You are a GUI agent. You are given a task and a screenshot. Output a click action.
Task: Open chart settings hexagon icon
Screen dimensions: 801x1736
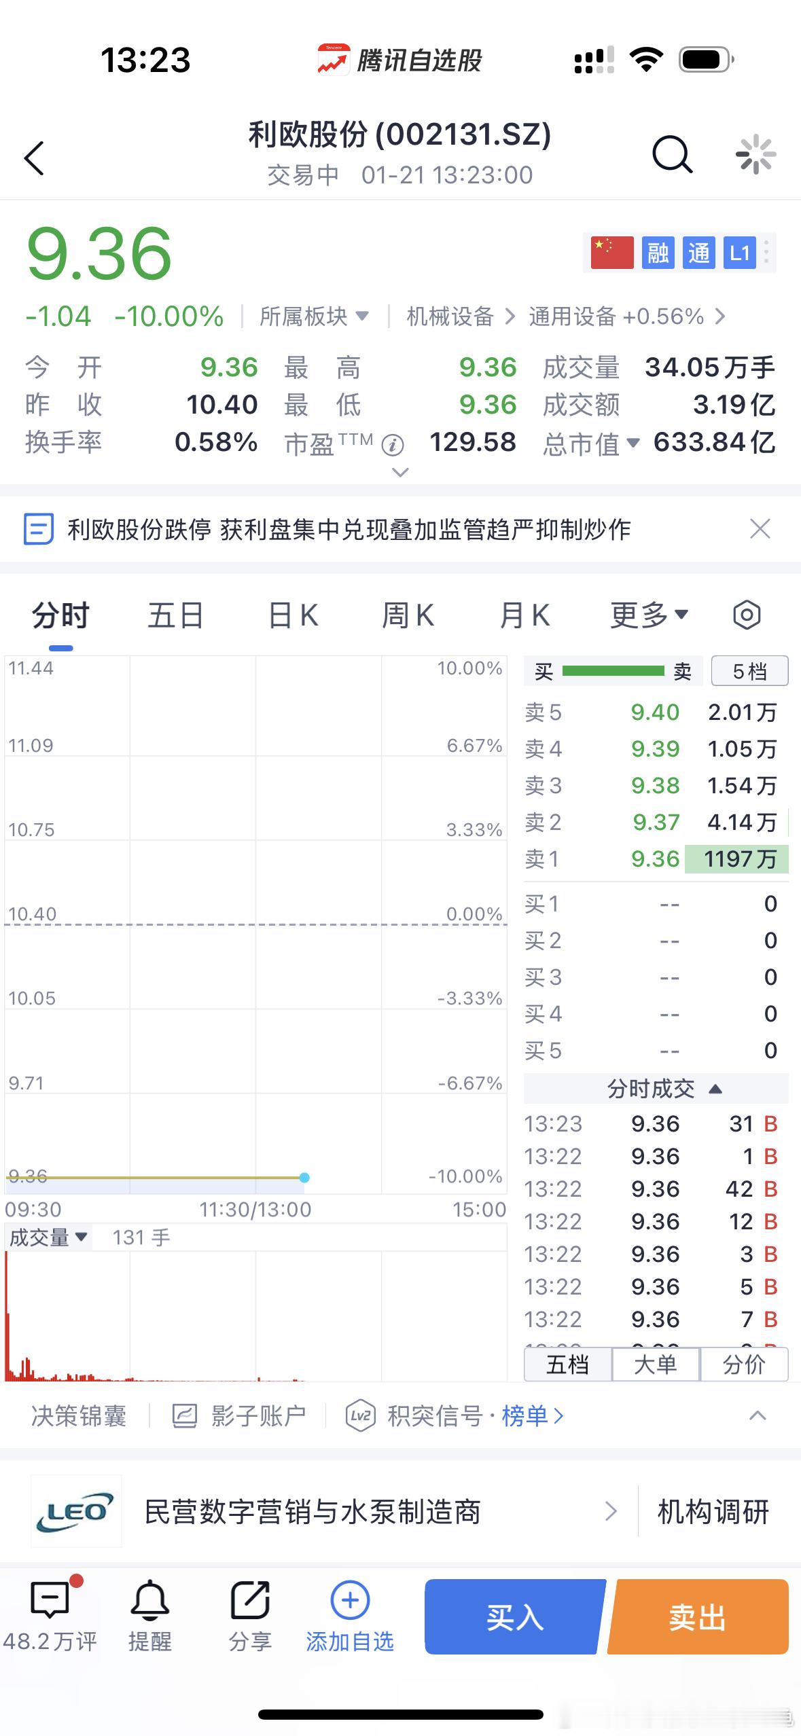point(747,615)
